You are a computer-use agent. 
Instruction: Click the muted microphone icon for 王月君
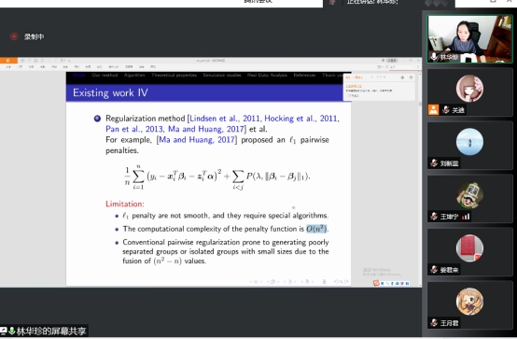(x=434, y=322)
